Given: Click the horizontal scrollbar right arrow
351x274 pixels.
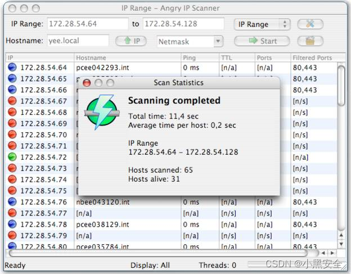Looking at the screenshot, I should click(x=332, y=253).
